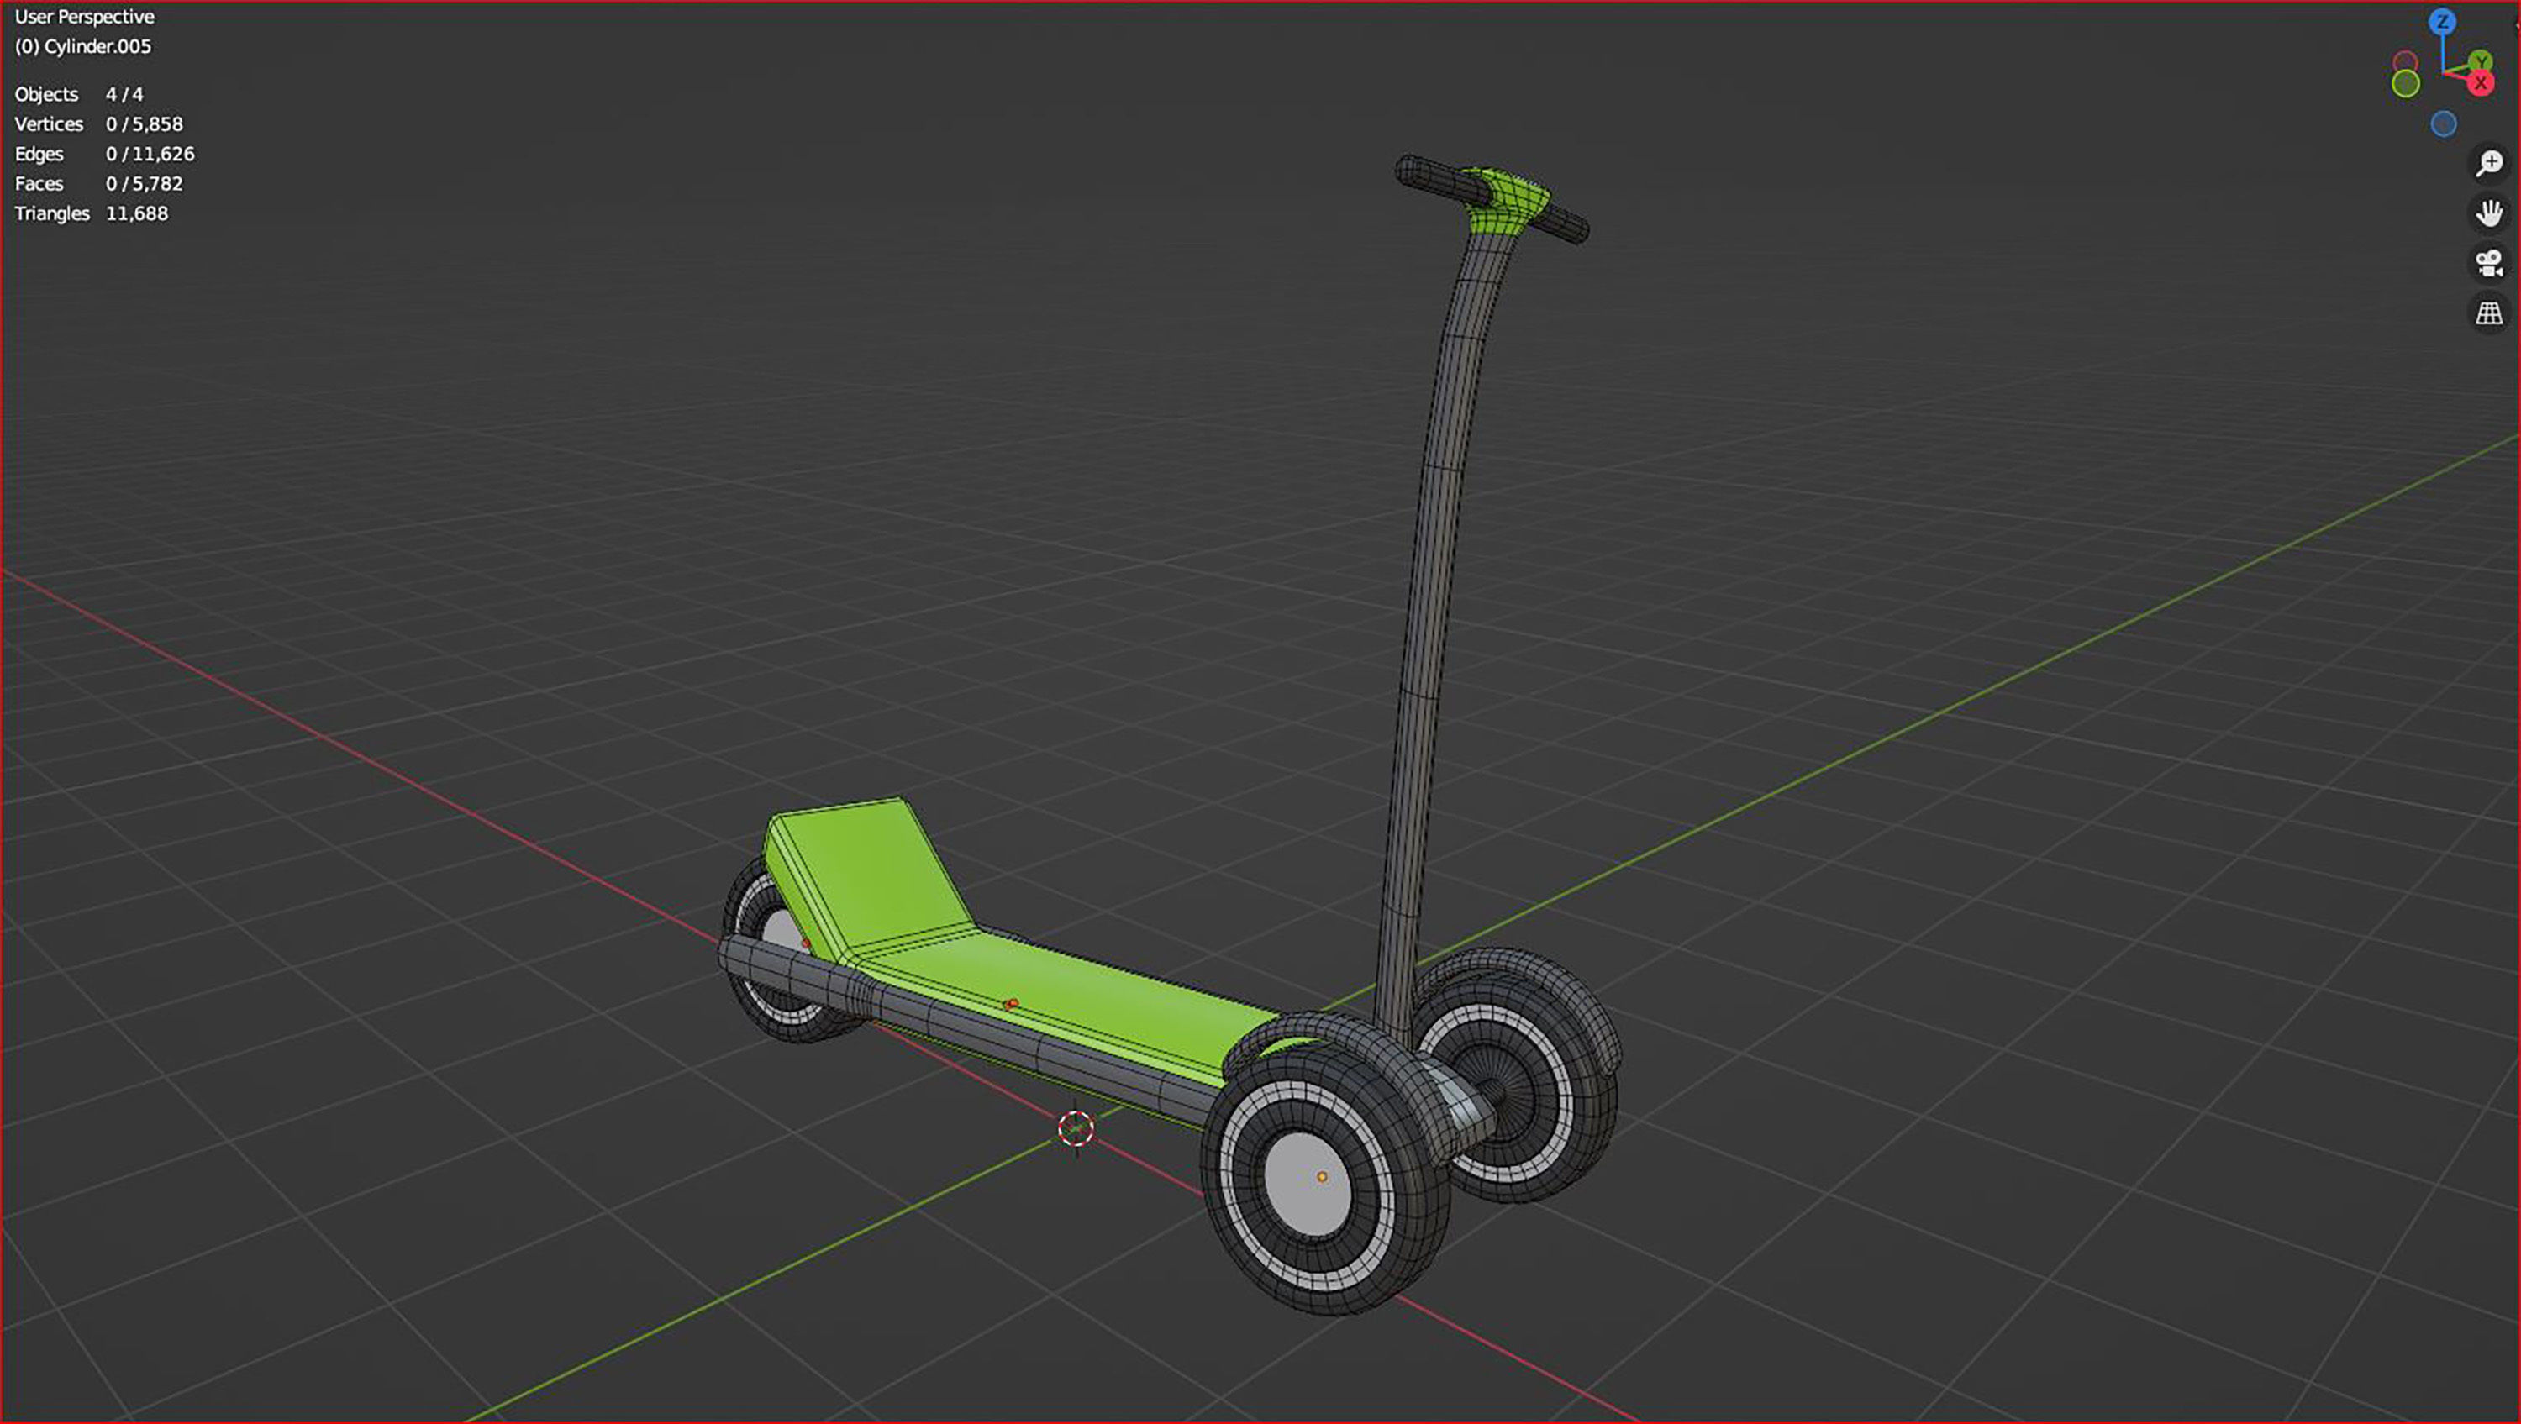Click the red X axis on gizmo

(x=2480, y=83)
